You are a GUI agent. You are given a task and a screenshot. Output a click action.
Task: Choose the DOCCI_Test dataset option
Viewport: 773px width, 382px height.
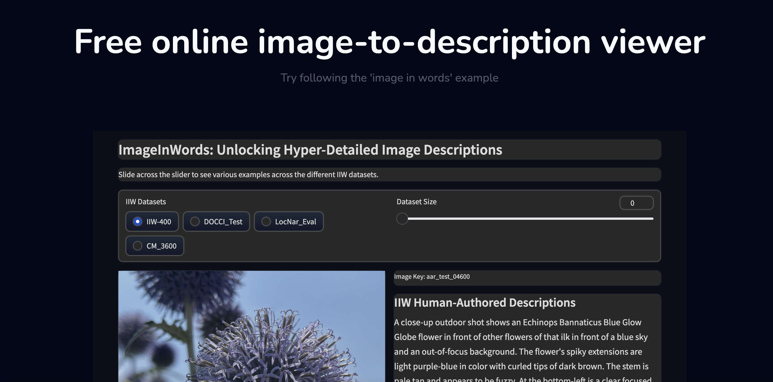coord(195,222)
